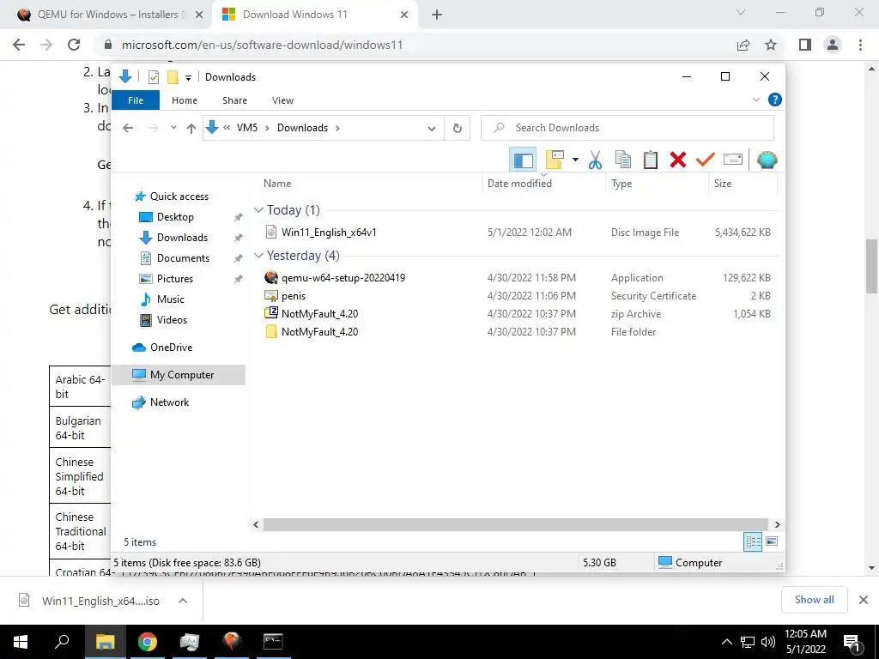Close the Chrome download shelf
The height and width of the screenshot is (659, 879).
click(864, 600)
